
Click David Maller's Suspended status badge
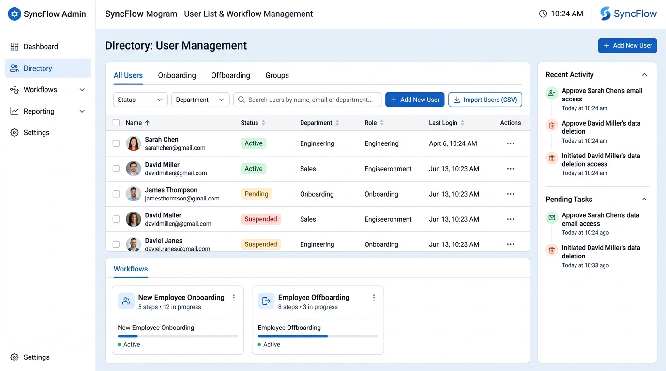261,219
